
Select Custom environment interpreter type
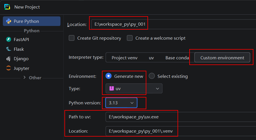click(x=222, y=58)
